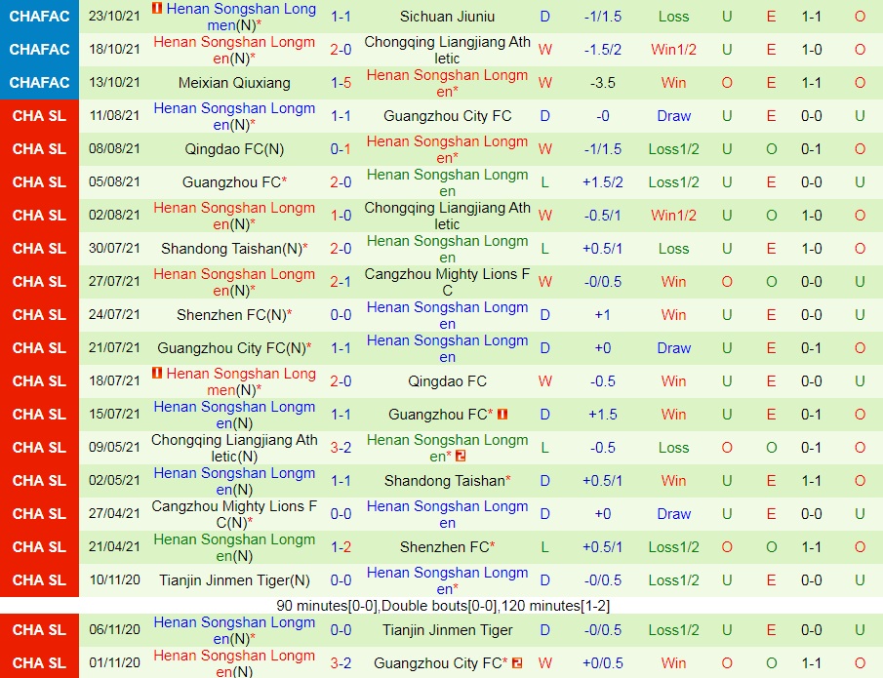
Task: Click the 1-0 half-time score on 02/08/21
Action: coord(812,216)
